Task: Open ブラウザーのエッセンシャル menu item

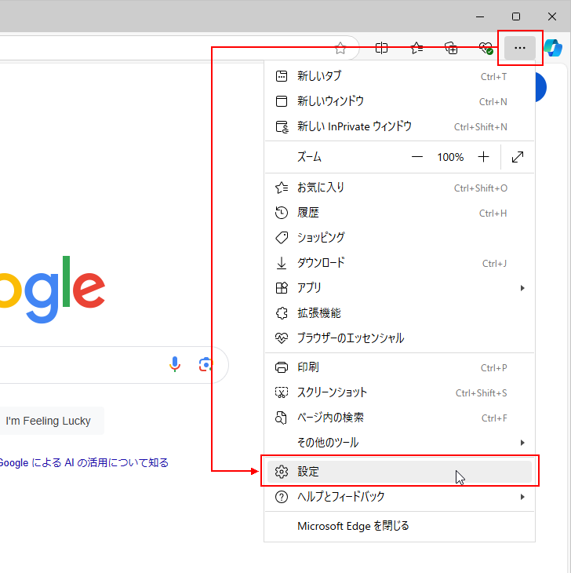Action: 399,338
